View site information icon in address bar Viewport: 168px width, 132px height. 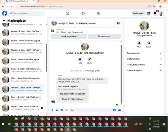tap(18, 6)
